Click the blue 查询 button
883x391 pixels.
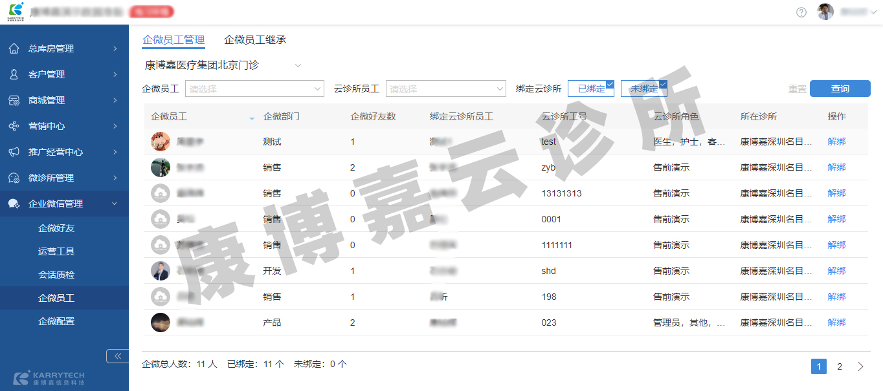(840, 89)
